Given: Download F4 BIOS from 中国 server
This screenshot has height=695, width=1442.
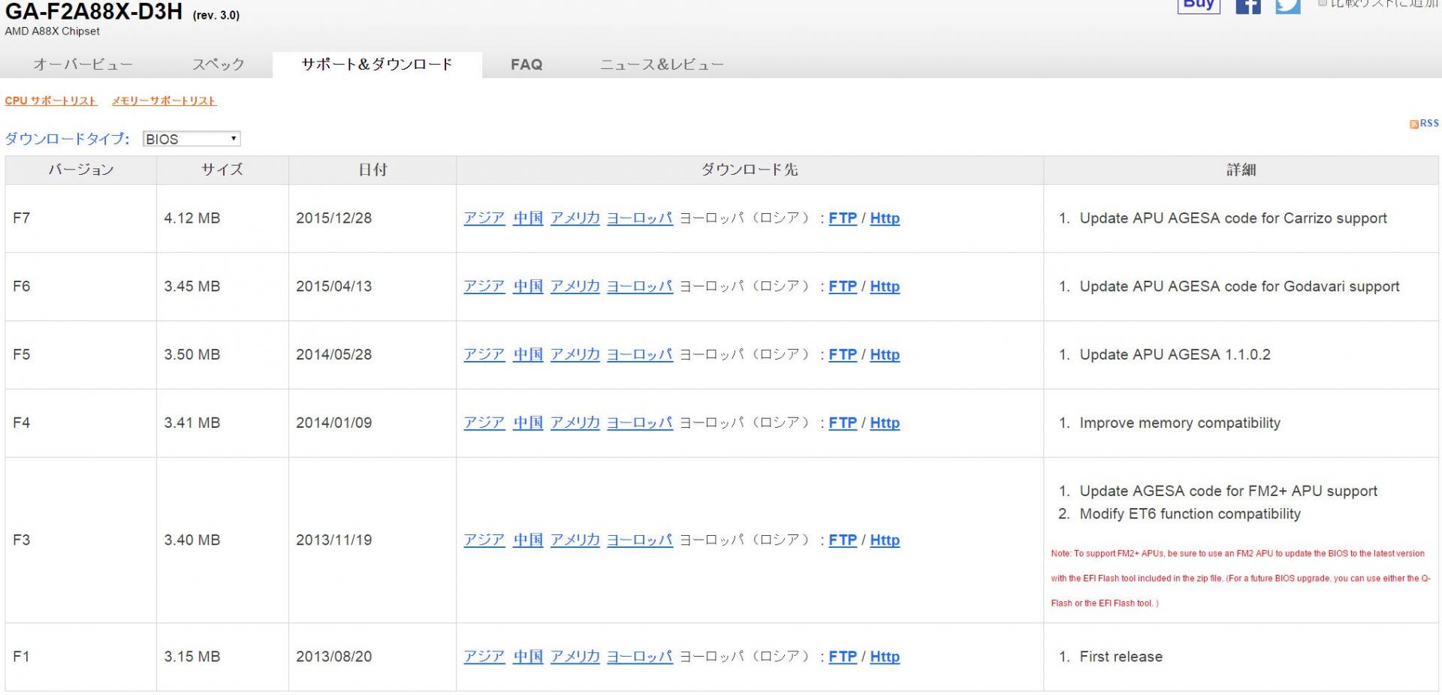Looking at the screenshot, I should click(x=528, y=423).
